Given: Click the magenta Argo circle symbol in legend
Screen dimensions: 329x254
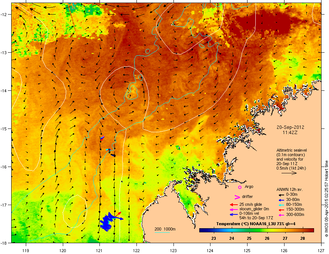Looking at the screenshot, I should pyautogui.click(x=240, y=187).
